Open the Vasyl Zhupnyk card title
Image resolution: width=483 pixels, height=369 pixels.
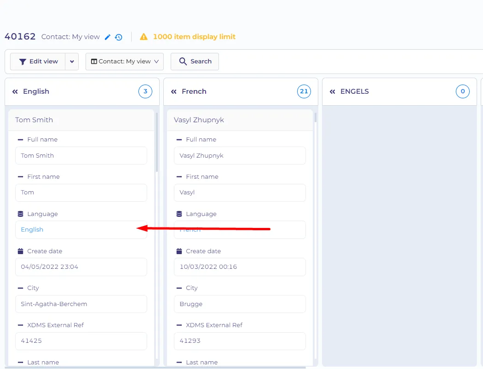click(x=199, y=120)
